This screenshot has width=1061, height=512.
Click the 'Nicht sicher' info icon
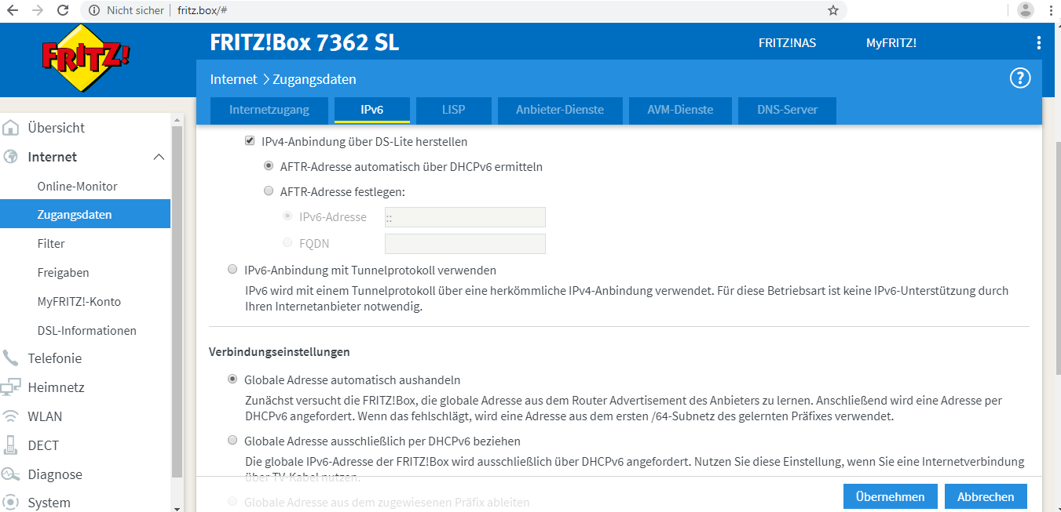click(94, 10)
